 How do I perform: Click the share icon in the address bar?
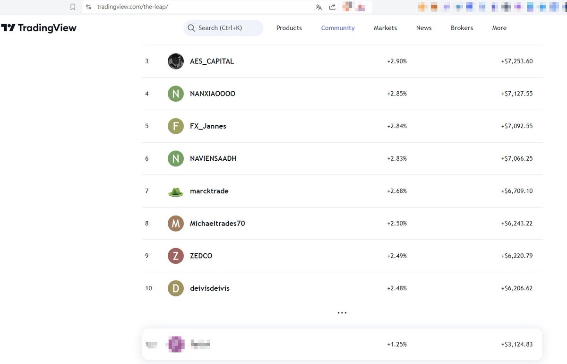332,7
